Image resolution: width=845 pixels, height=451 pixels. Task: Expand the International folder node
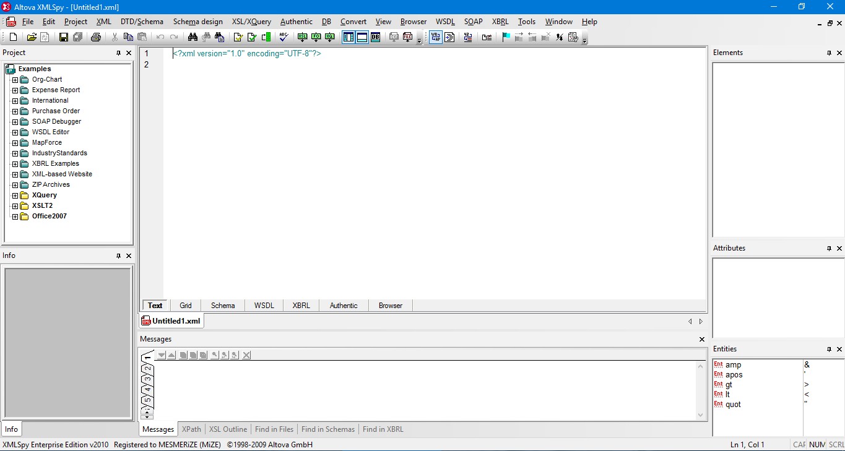point(15,101)
